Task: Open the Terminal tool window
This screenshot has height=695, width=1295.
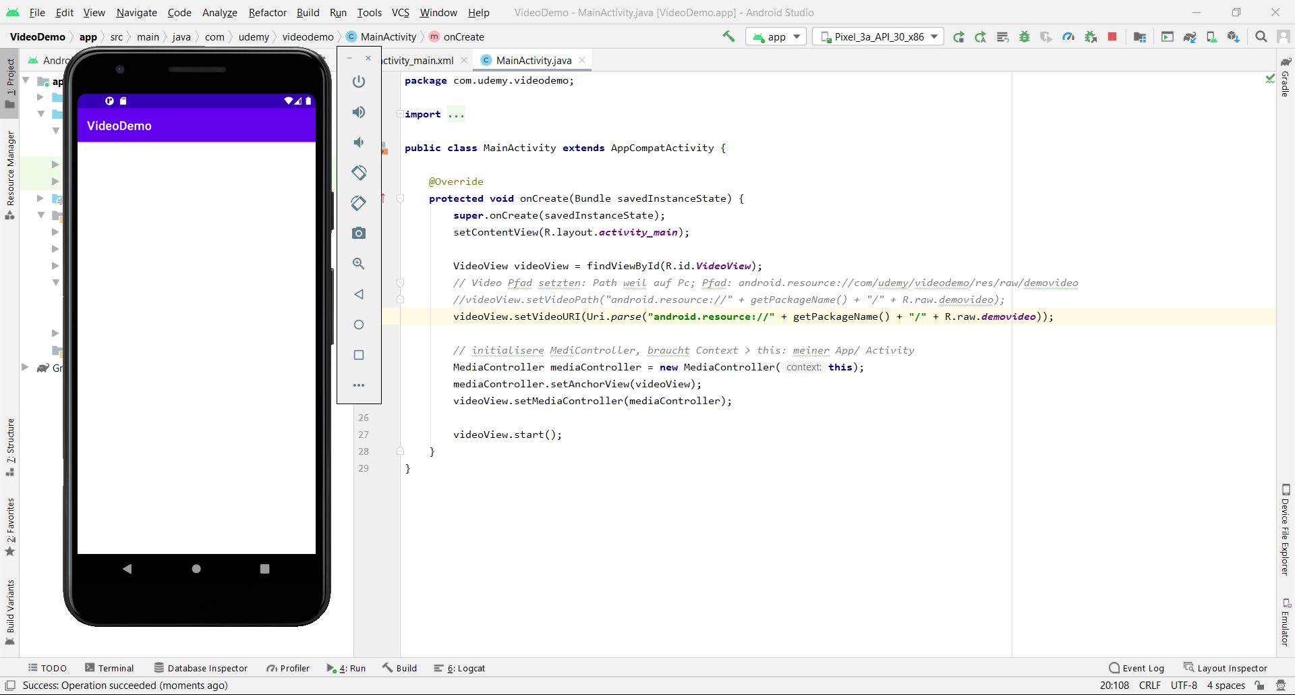Action: [x=109, y=668]
